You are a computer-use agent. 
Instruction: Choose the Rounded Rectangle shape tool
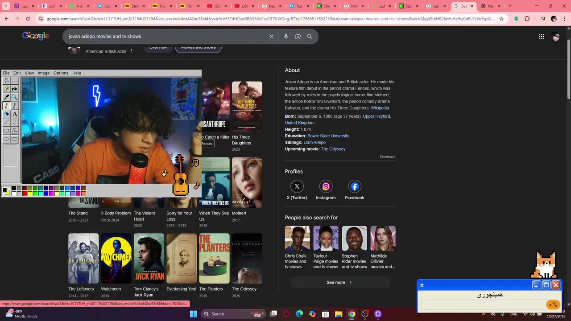coord(15,139)
